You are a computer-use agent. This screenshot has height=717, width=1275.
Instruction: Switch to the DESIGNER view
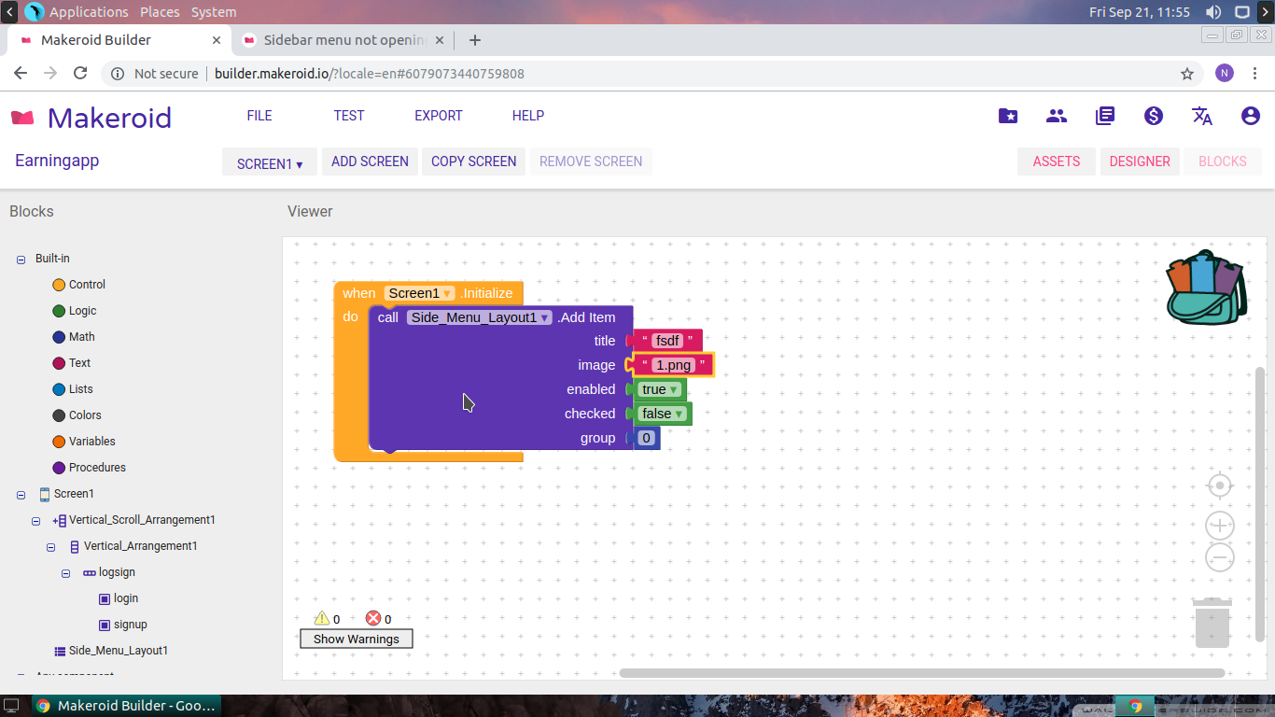pos(1139,162)
